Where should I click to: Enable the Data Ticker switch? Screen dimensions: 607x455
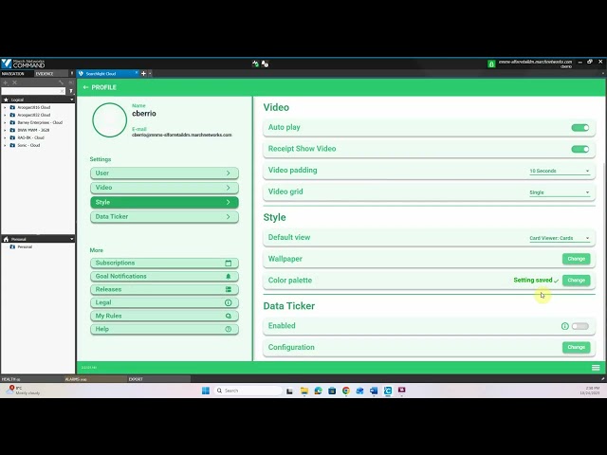pyautogui.click(x=579, y=326)
